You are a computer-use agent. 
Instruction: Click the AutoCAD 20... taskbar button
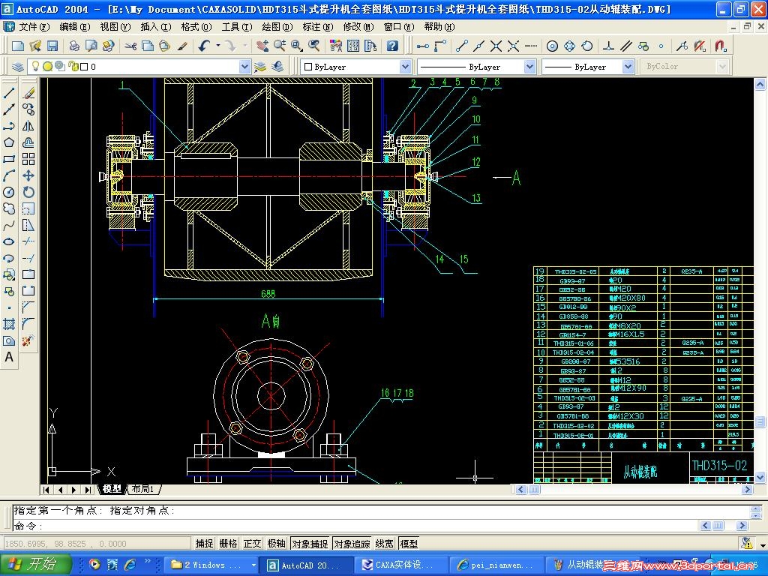tap(306, 565)
